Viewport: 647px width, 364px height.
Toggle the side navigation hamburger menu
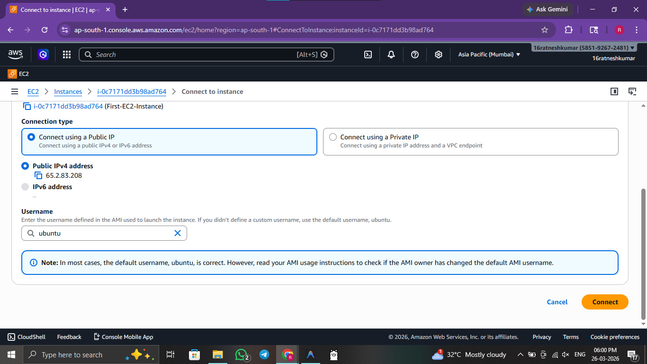(15, 91)
